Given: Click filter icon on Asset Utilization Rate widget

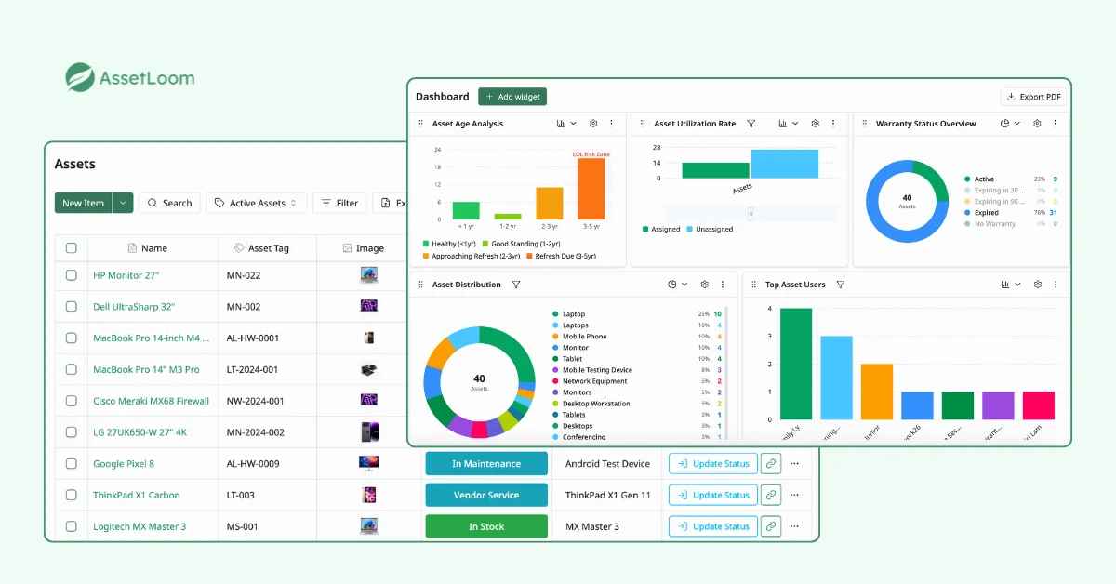Looking at the screenshot, I should coord(751,124).
